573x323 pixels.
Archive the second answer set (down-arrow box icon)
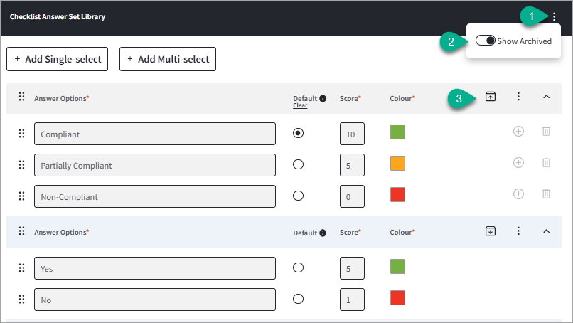tap(491, 231)
